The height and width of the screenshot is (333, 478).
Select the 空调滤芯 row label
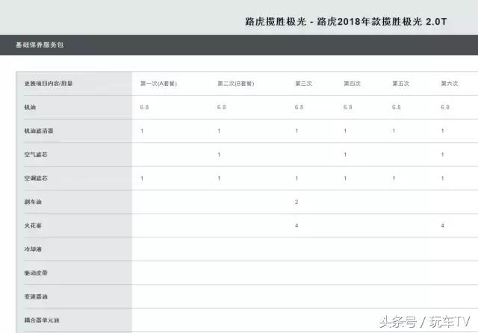click(36, 178)
